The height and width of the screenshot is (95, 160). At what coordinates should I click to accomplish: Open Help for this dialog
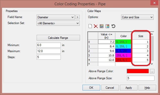147,87
